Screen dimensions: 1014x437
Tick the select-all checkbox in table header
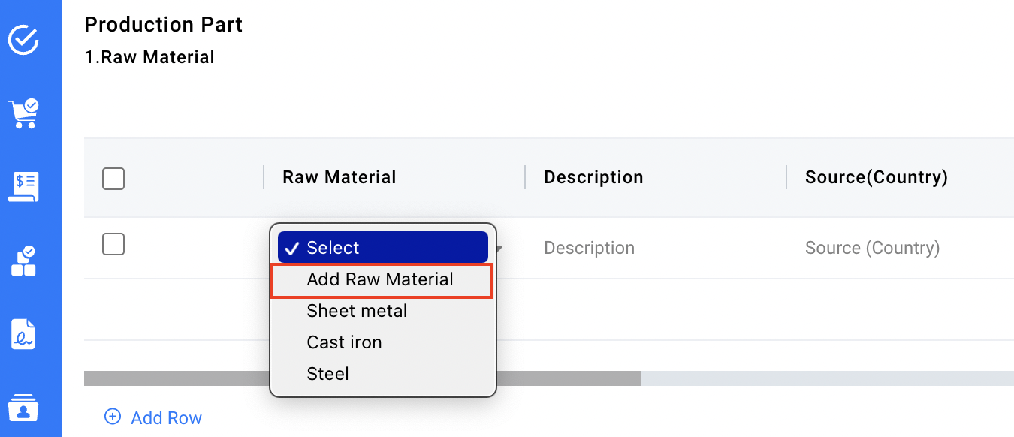[113, 179]
